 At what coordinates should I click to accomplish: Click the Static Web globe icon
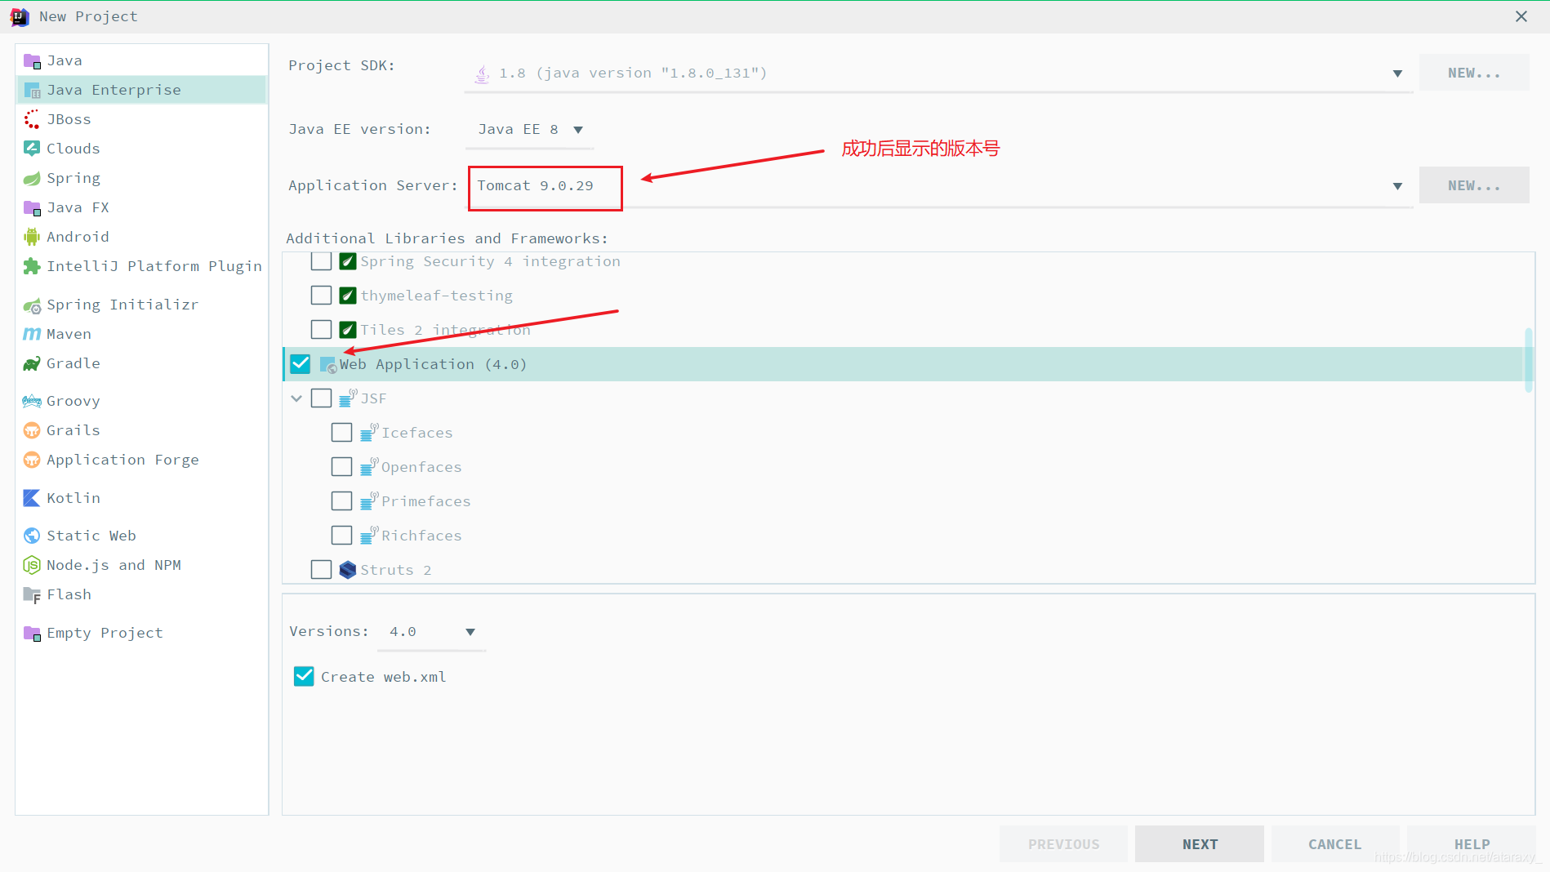coord(32,536)
